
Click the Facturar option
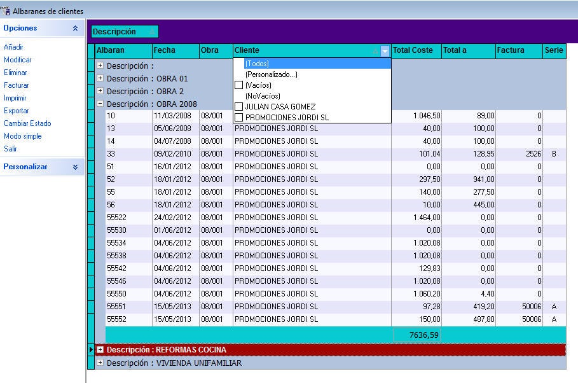[x=17, y=85]
